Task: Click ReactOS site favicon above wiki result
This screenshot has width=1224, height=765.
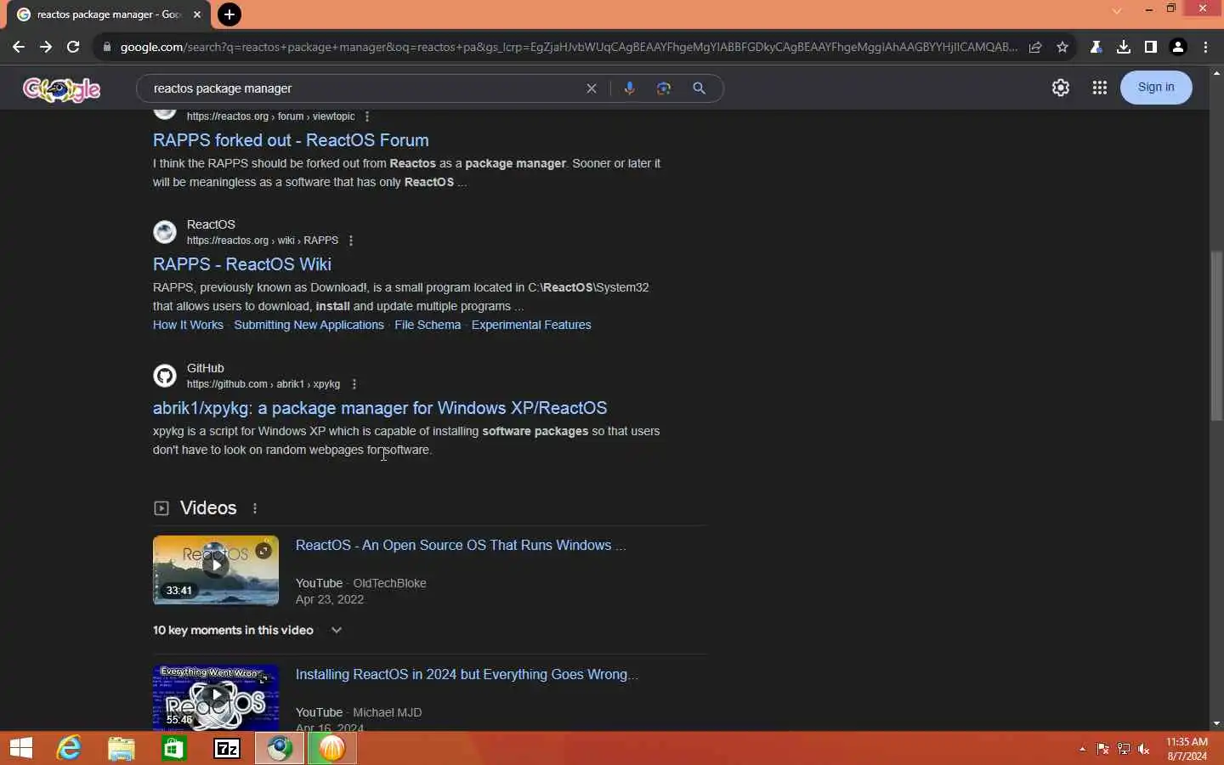Action: (x=165, y=232)
